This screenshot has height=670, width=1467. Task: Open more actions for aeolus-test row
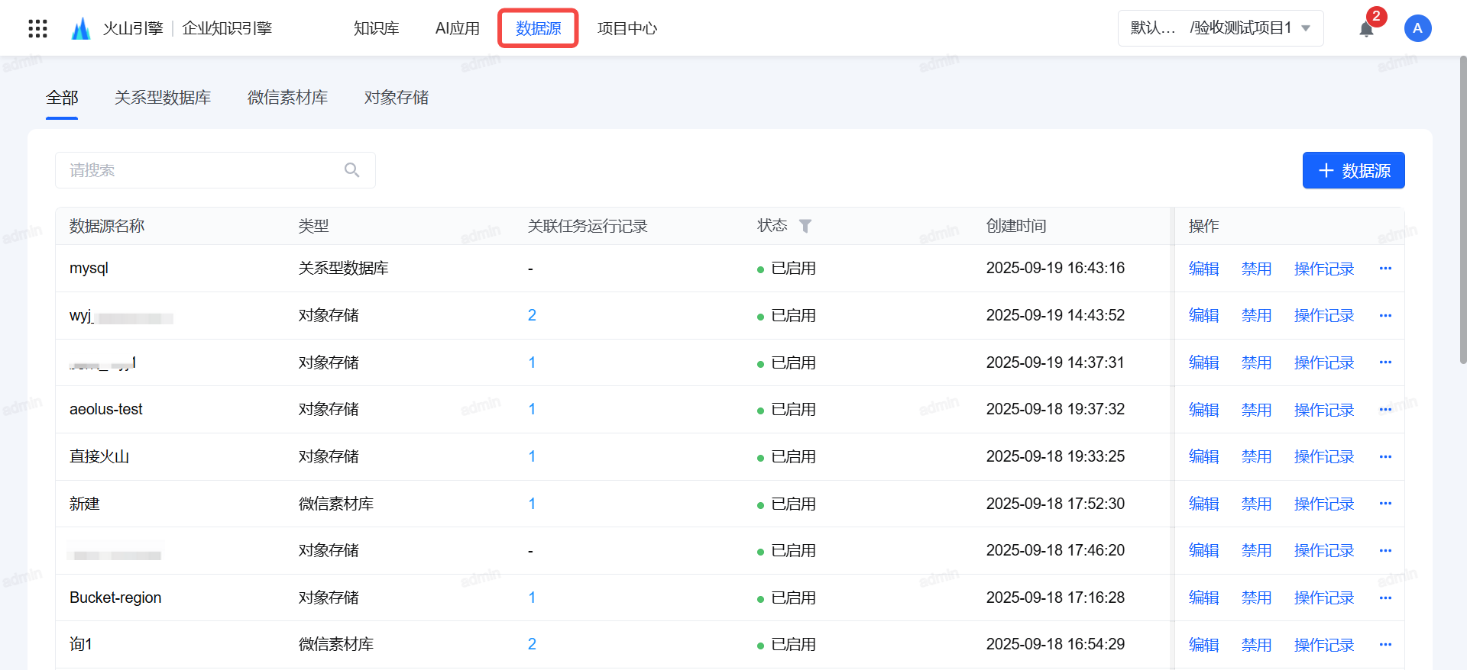coord(1385,410)
